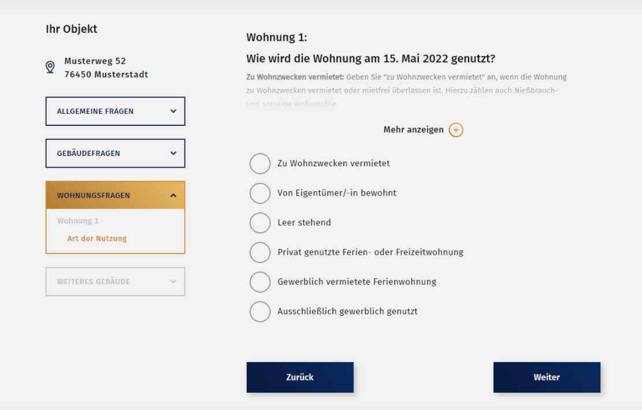Image resolution: width=642 pixels, height=410 pixels.
Task: Collapse the Wohnungsfragen section chevron
Action: 173,196
